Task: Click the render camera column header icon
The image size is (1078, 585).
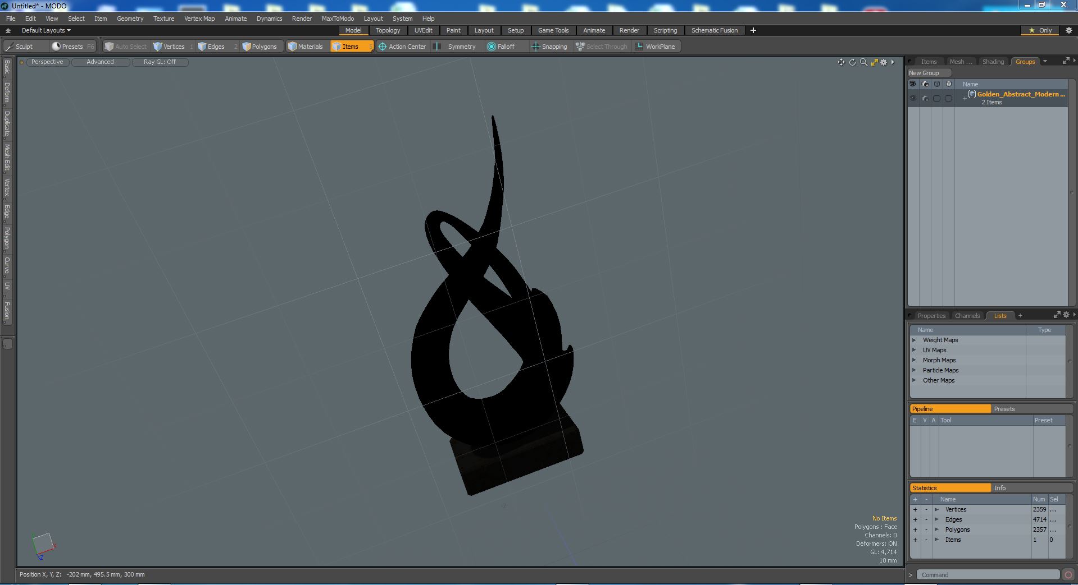Action: click(x=925, y=84)
